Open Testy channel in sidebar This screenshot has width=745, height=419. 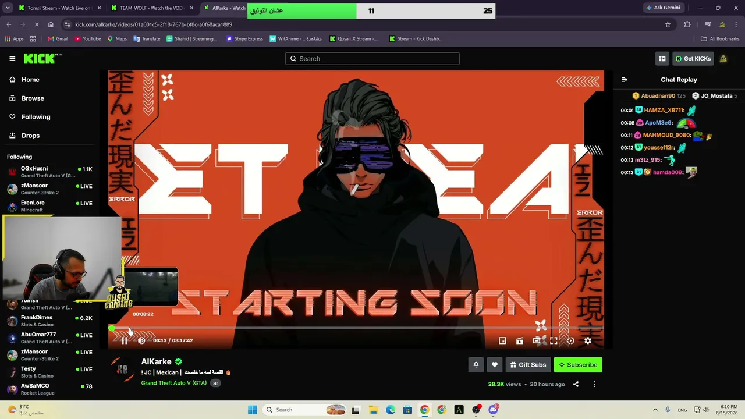pyautogui.click(x=49, y=372)
